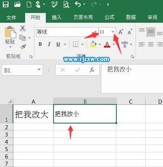This screenshot has width=163, height=167.
Task: Open the 审阅 ribbon tab
Action: tap(152, 17)
